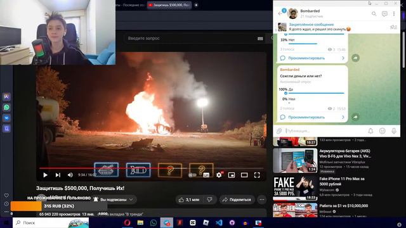Open the Telegram emoji picker
Screen dimensions: 406x228
pos(382,131)
